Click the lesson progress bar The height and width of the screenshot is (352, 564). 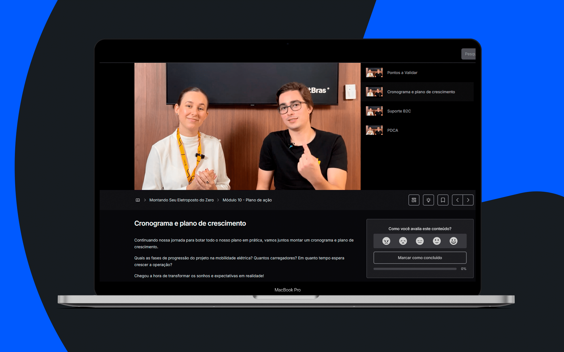click(x=415, y=269)
